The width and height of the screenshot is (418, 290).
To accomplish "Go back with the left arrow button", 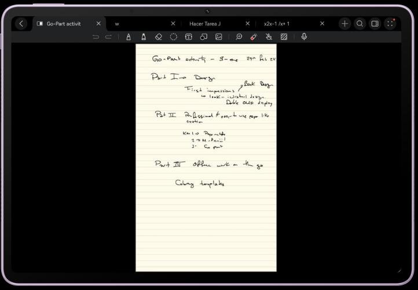I will 21,24.
